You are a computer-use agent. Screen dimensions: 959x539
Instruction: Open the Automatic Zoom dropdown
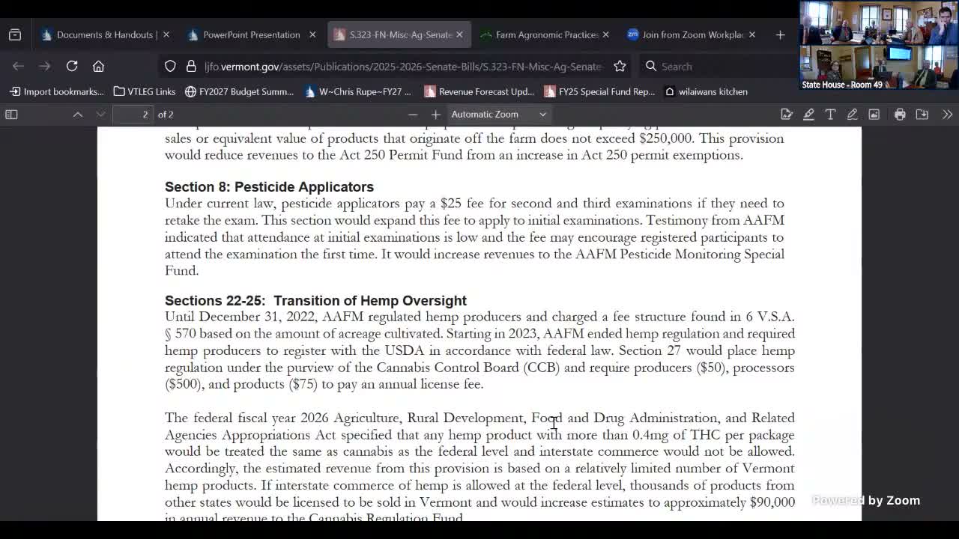pyautogui.click(x=499, y=115)
